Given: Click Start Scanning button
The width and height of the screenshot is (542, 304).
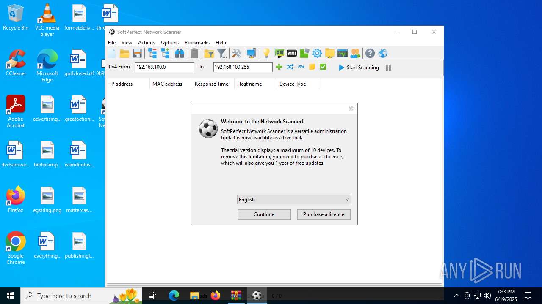Looking at the screenshot, I should point(359,68).
